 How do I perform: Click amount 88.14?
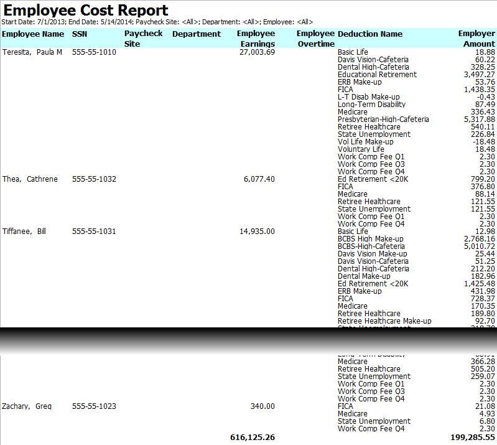pyautogui.click(x=485, y=194)
